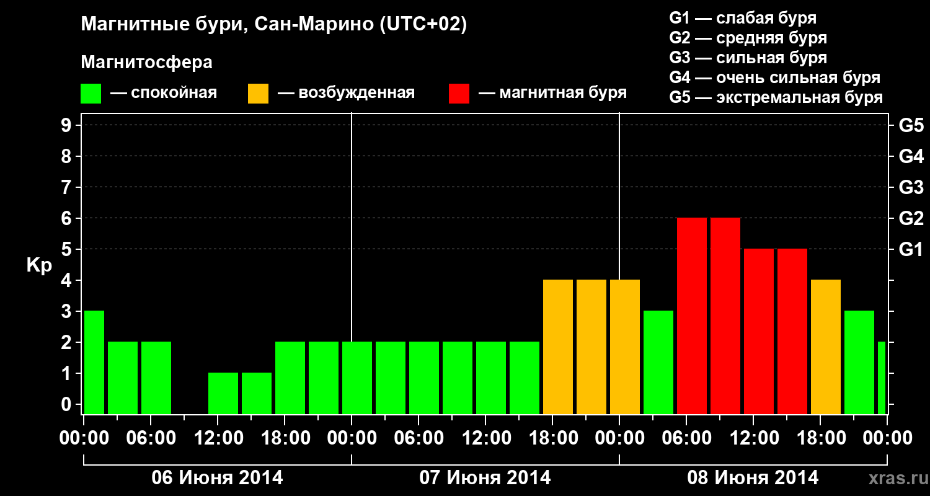Click the 'Kp' axis title

coord(39,265)
